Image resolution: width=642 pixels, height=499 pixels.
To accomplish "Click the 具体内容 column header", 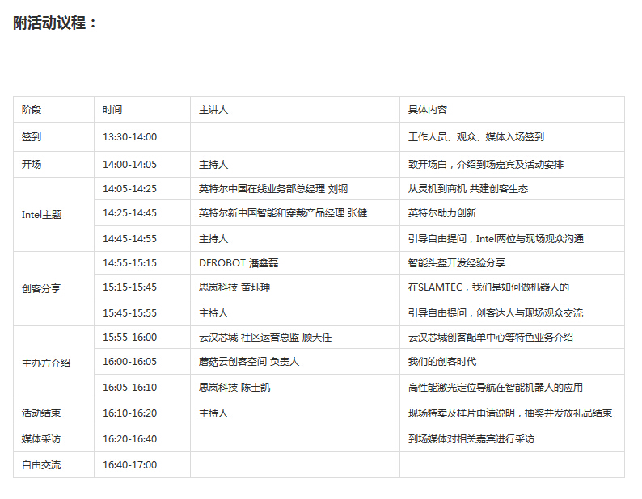I will (x=428, y=110).
